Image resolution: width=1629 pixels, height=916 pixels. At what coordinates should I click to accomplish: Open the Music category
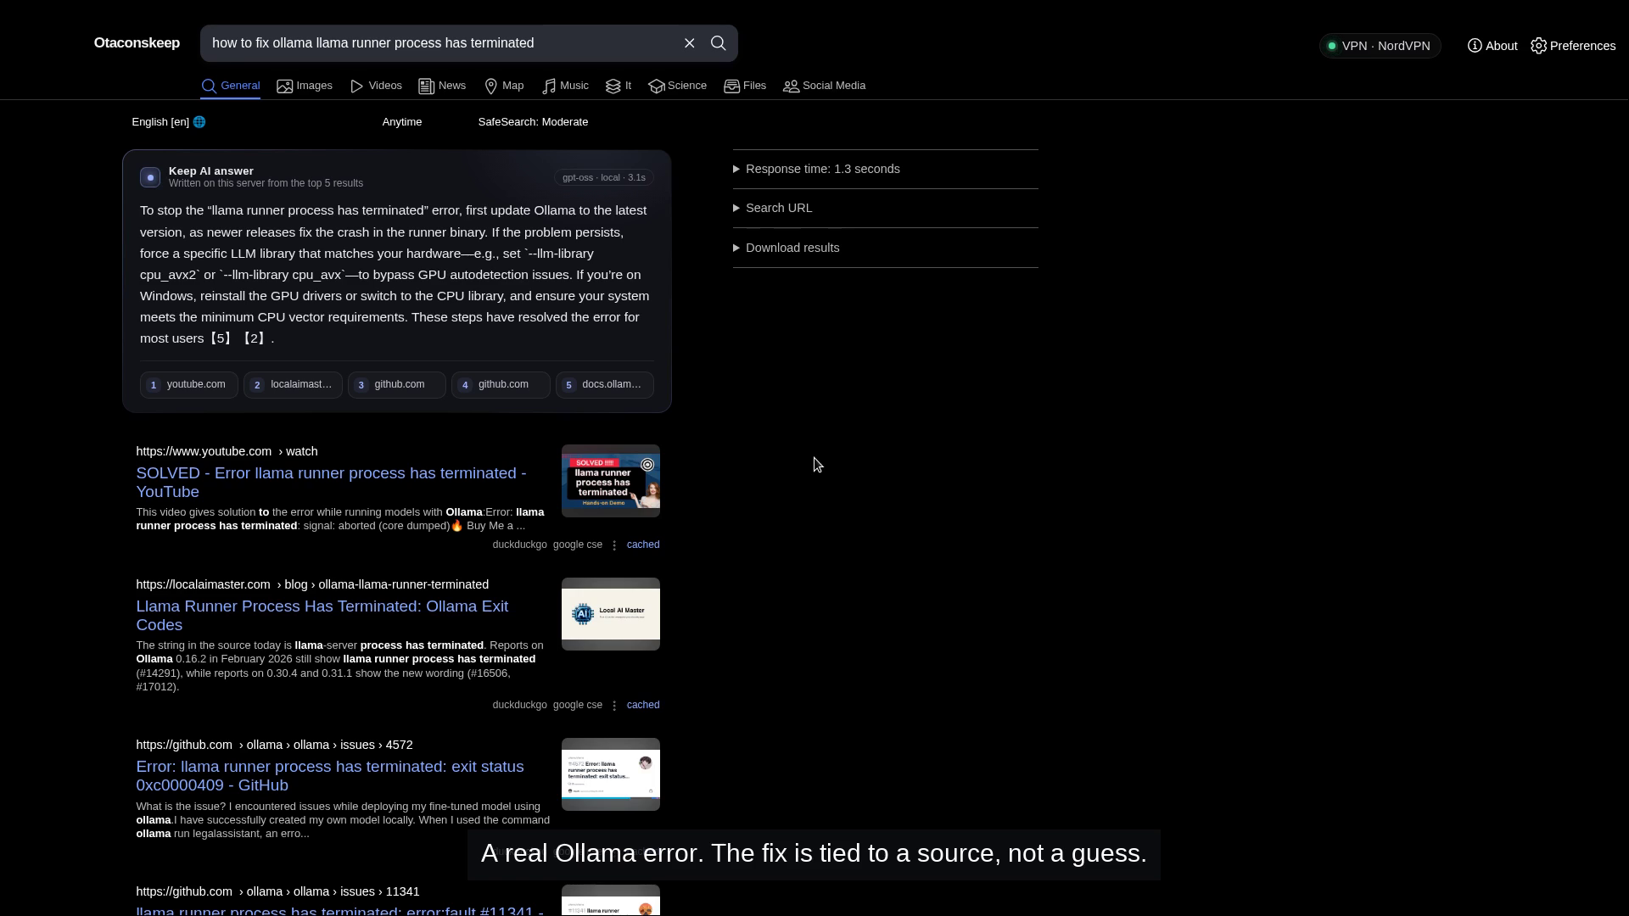tap(565, 86)
